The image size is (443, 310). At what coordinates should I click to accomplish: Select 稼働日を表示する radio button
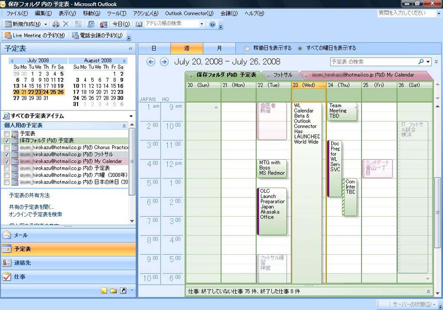pyautogui.click(x=247, y=48)
